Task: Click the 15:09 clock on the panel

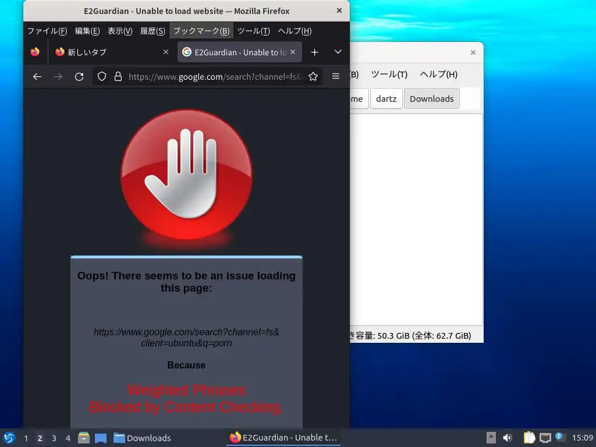Action: click(583, 438)
